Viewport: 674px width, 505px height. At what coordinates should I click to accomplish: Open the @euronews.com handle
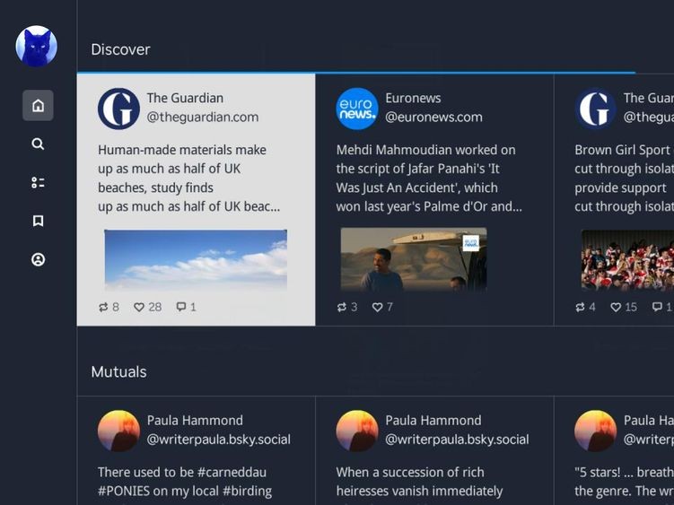433,117
